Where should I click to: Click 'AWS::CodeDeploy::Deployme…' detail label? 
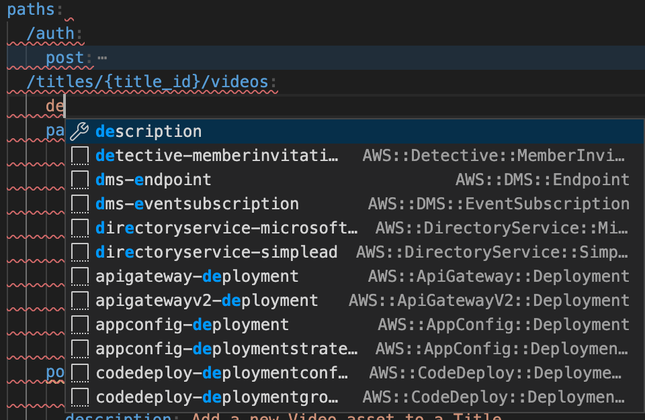coord(495,373)
